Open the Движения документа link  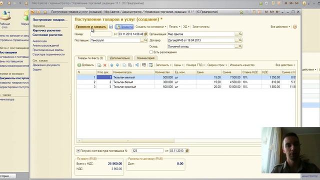[x=46, y=65]
